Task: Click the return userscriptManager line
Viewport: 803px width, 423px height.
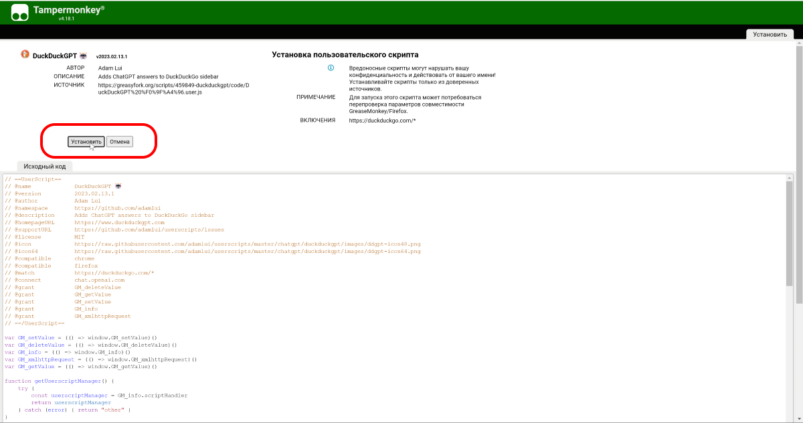Action: tap(71, 403)
